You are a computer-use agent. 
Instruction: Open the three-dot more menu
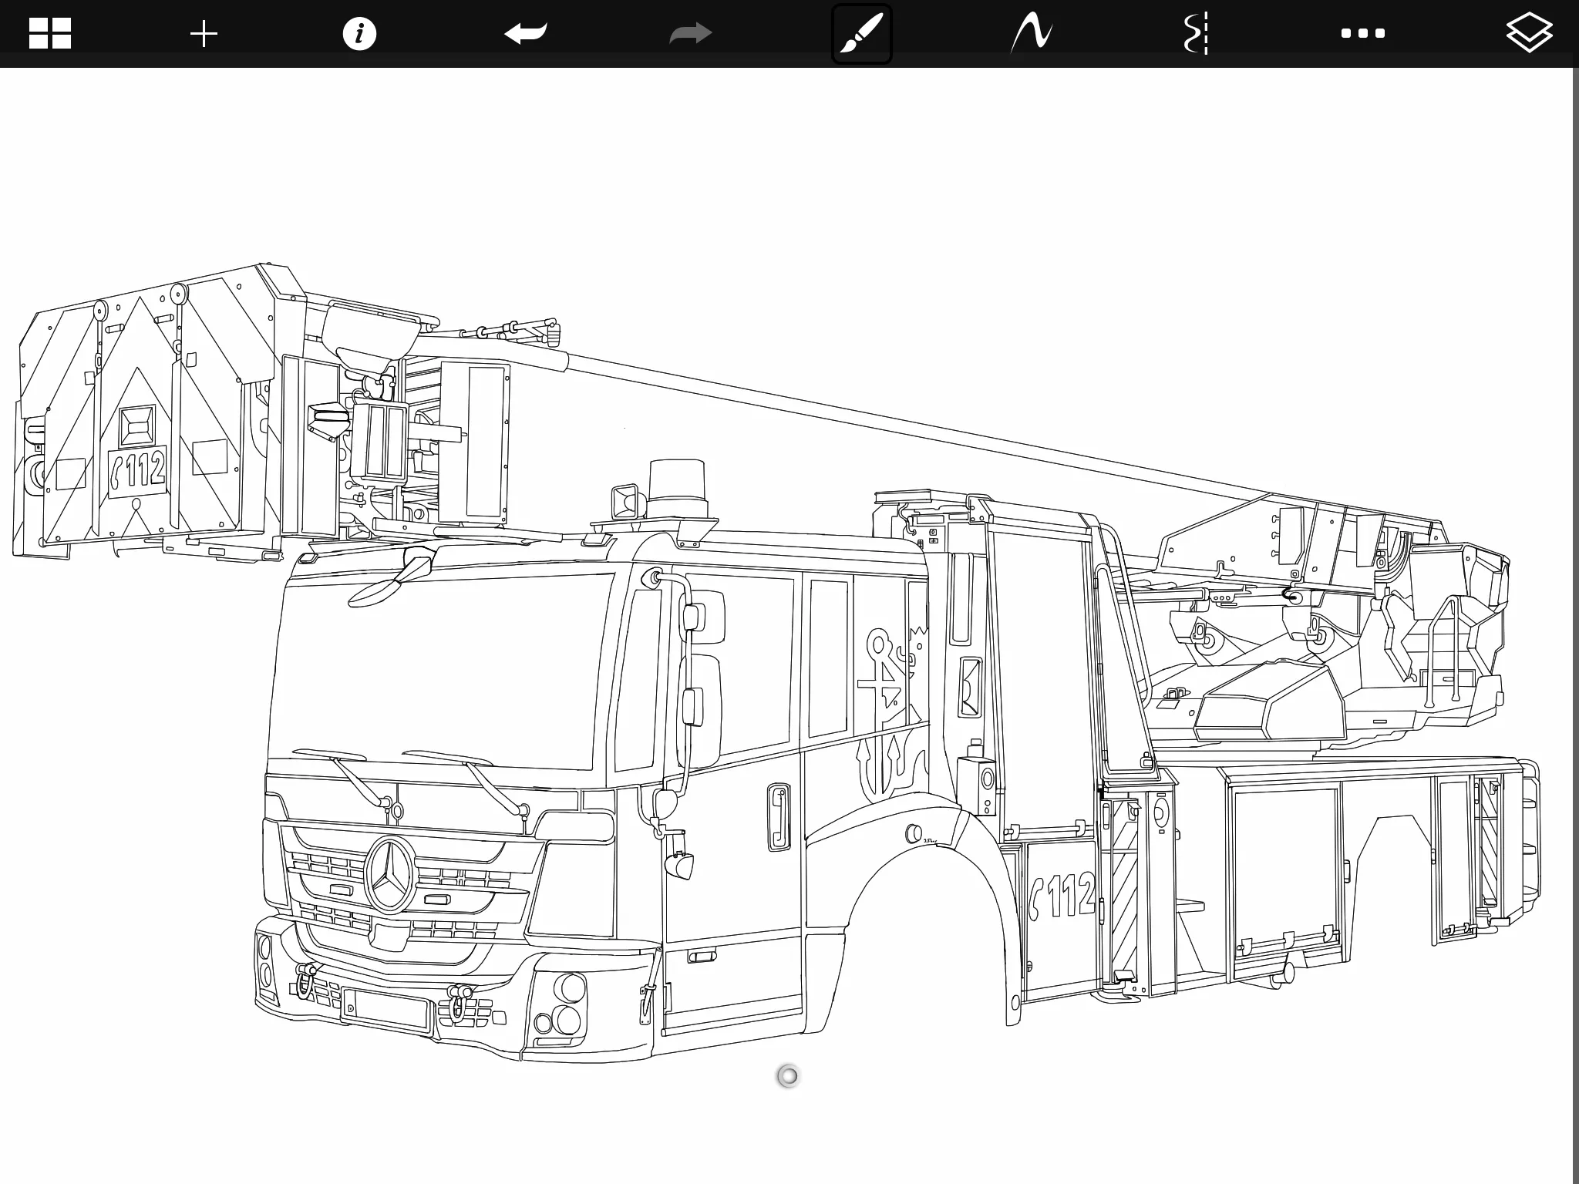1362,34
